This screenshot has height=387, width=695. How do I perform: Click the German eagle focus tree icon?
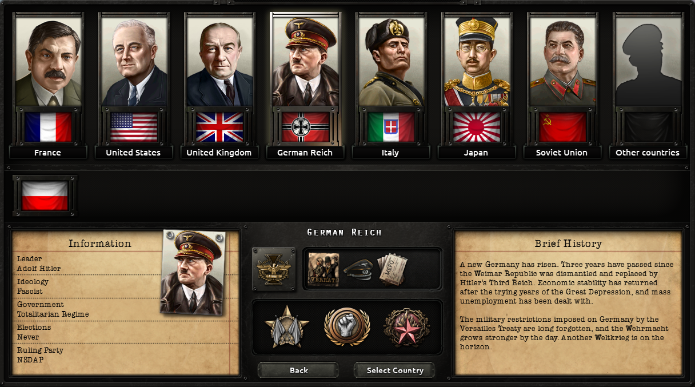click(274, 269)
